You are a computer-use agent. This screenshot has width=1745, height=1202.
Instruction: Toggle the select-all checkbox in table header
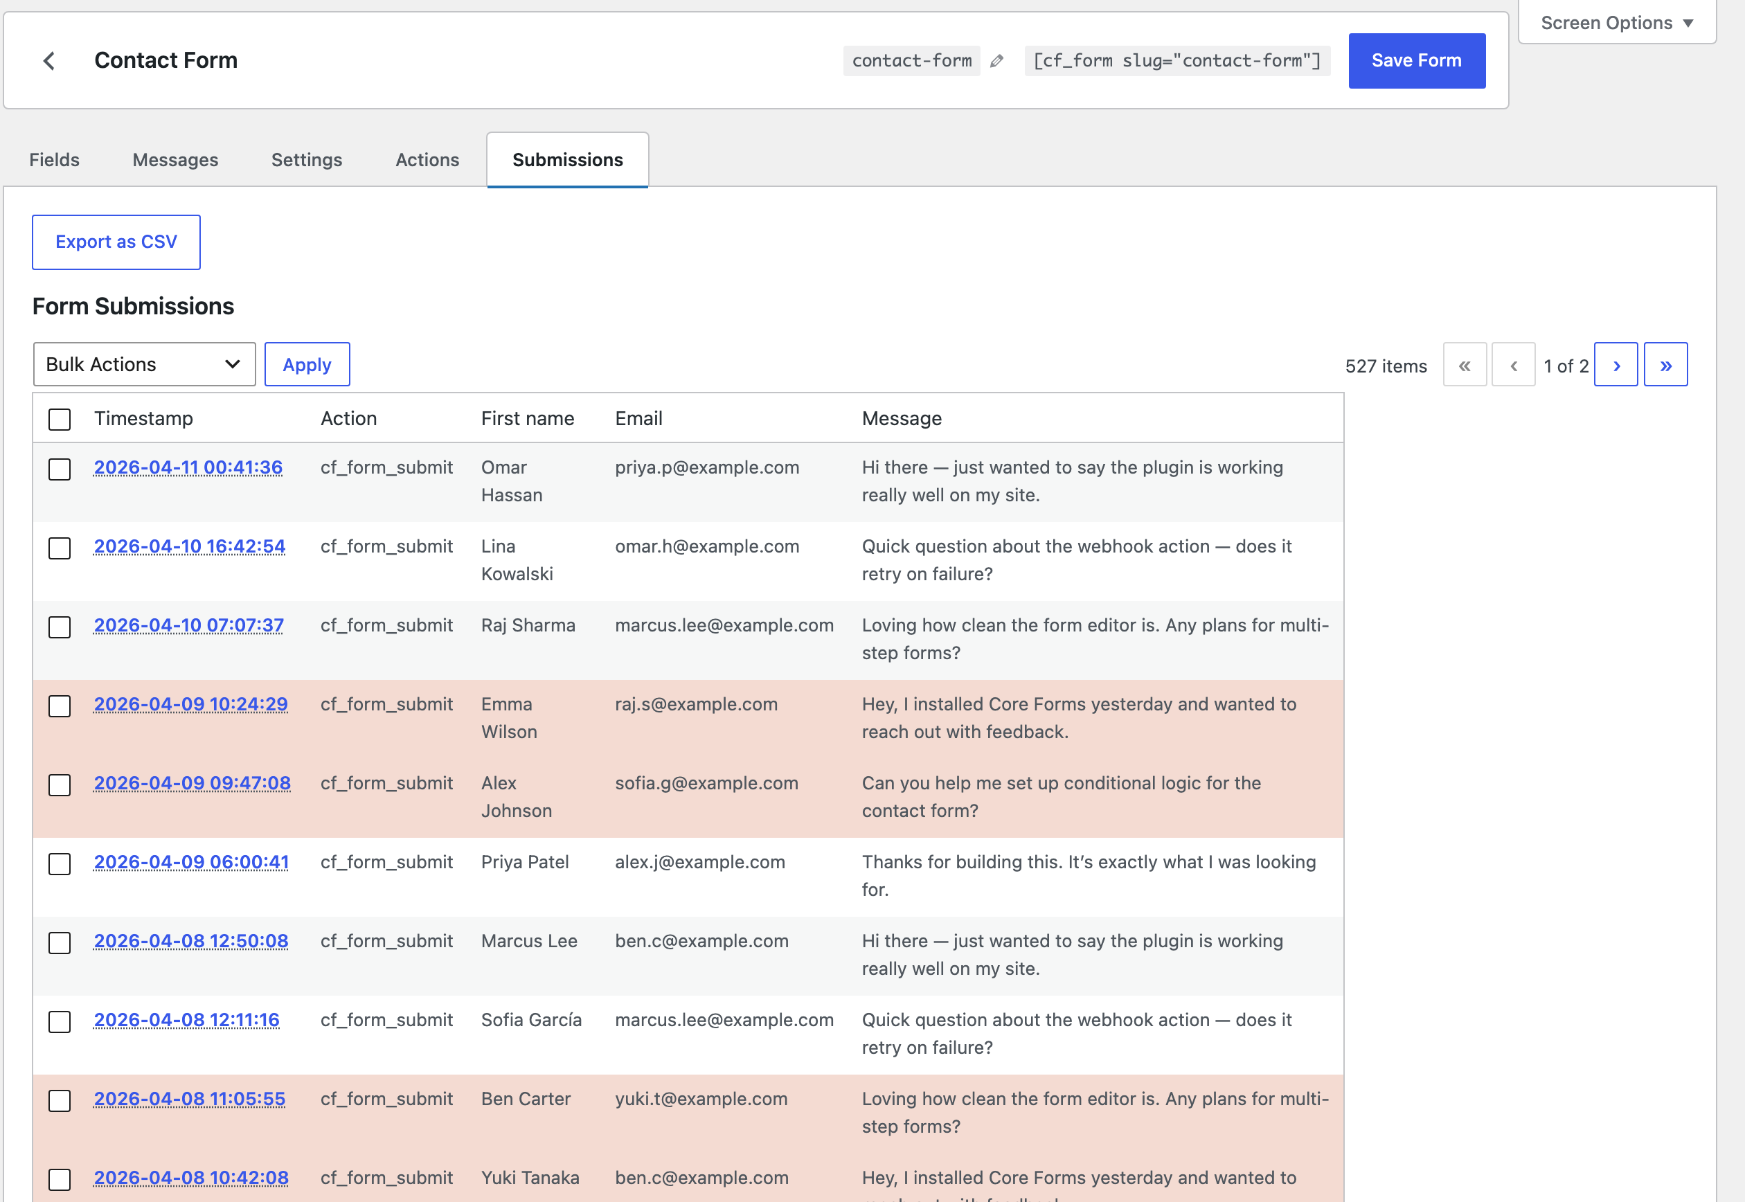tap(60, 420)
